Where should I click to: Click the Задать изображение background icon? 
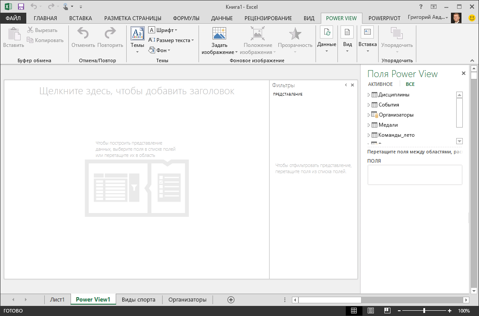(219, 34)
